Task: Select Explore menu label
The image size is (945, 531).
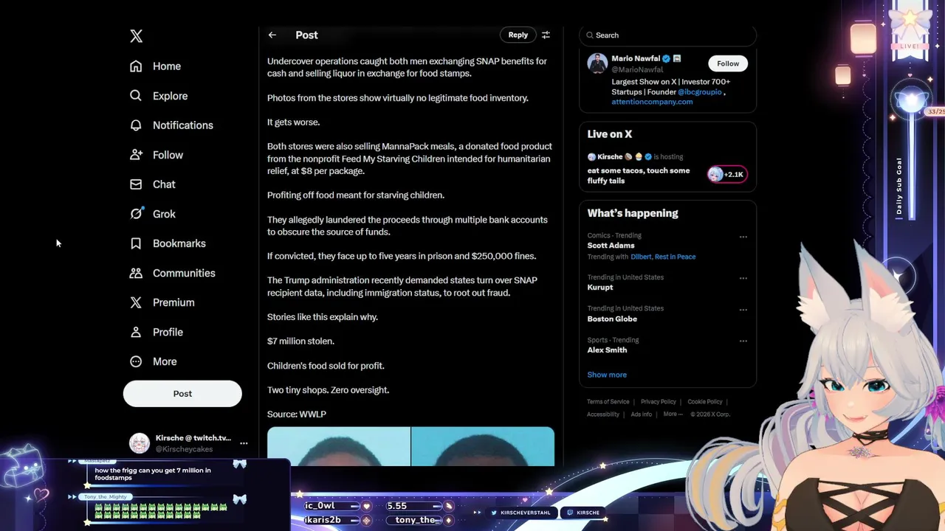Action: [x=170, y=96]
